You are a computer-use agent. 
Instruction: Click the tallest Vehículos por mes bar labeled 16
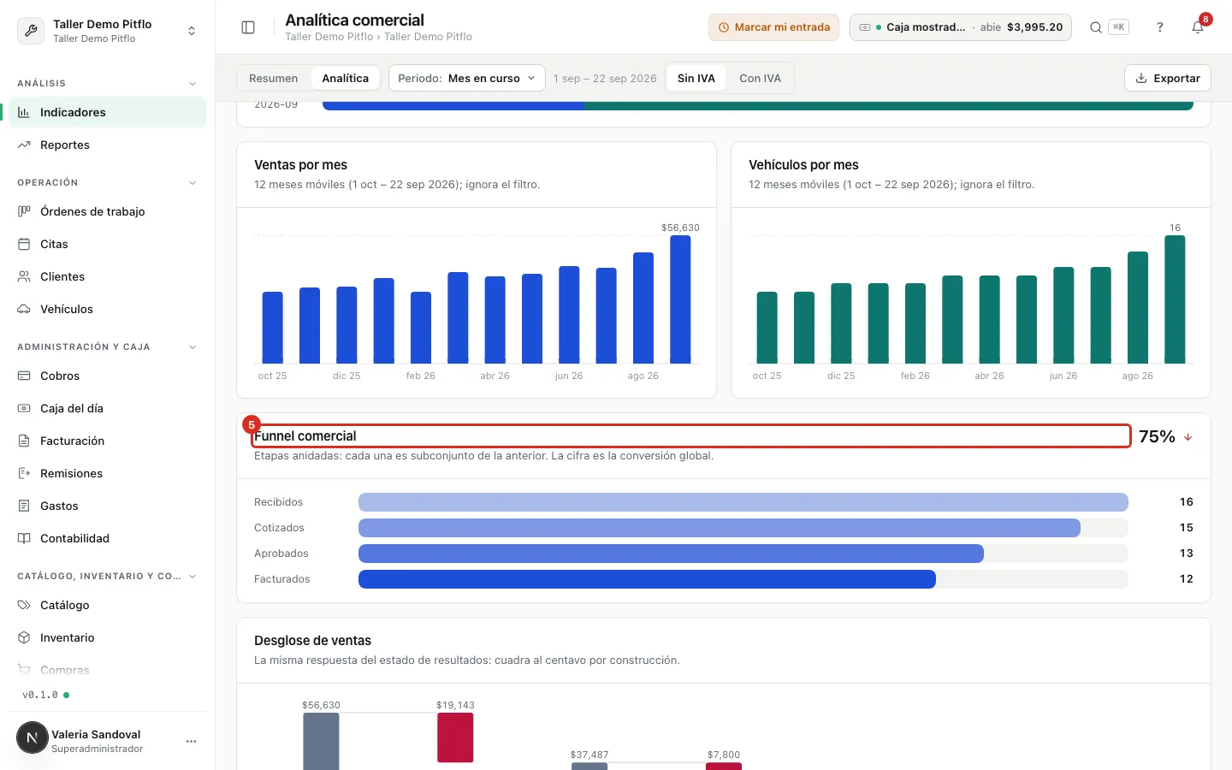pyautogui.click(x=1175, y=299)
